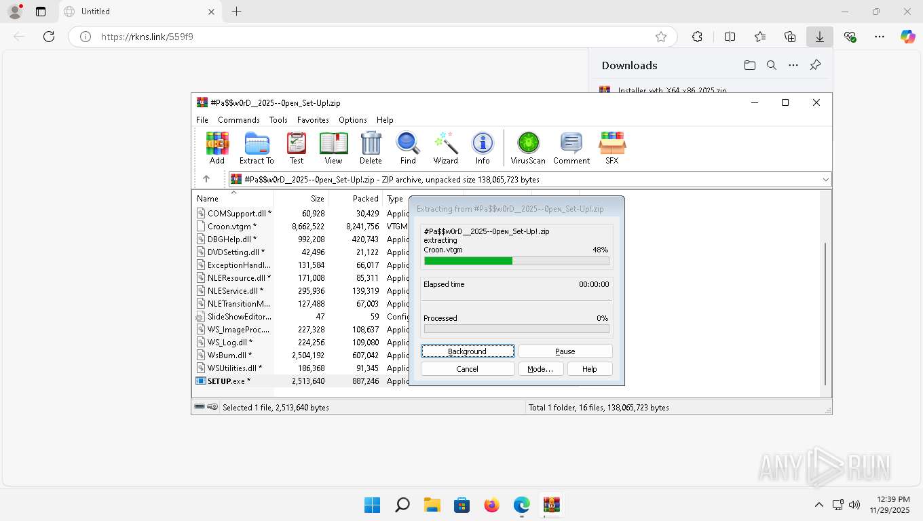Open the Help menu
The width and height of the screenshot is (923, 521).
[385, 119]
